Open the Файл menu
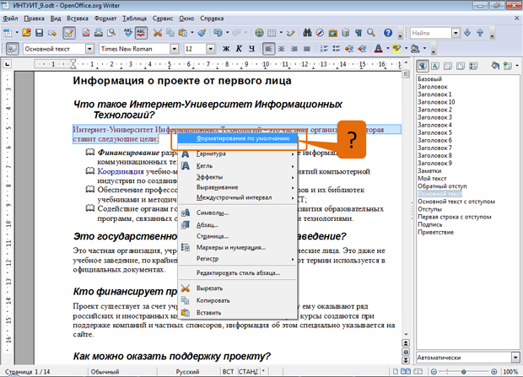The height and width of the screenshot is (377, 523). (x=10, y=19)
